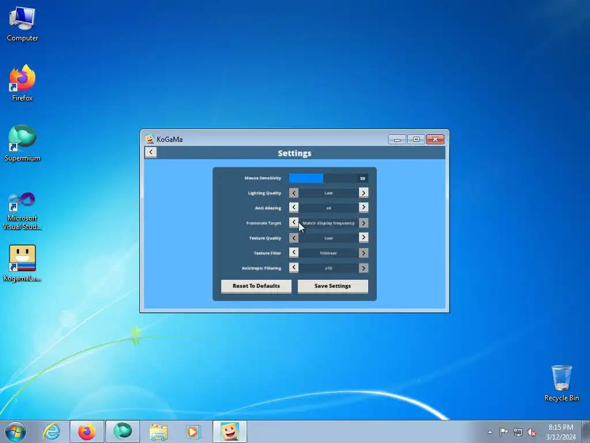
Task: Close the KoGaMa window
Action: pyautogui.click(x=435, y=140)
